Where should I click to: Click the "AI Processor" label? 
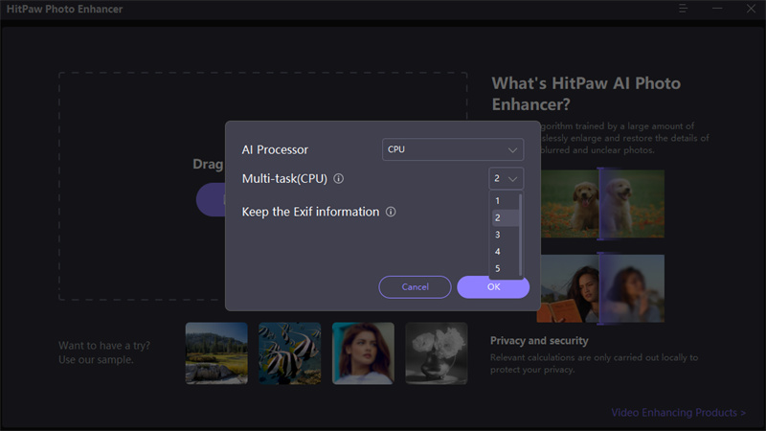[x=275, y=150]
